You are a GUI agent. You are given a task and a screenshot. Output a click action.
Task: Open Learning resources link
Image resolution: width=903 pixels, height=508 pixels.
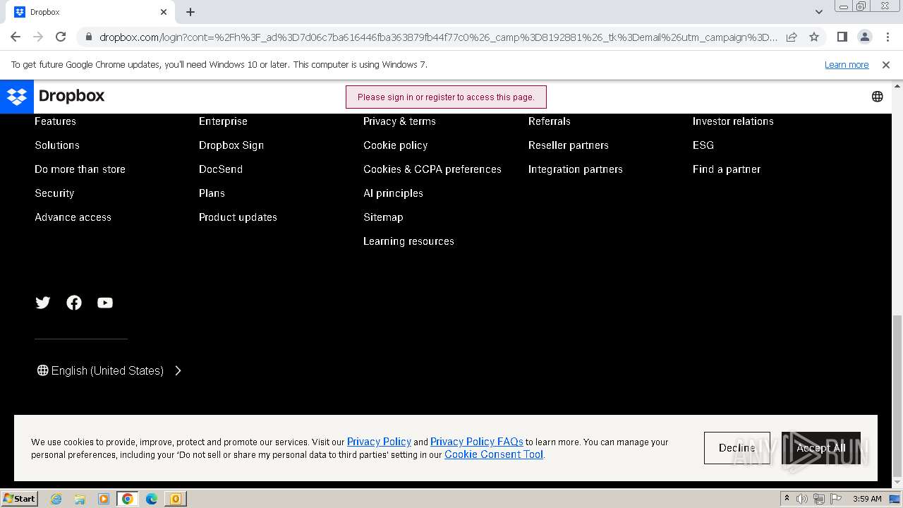point(408,241)
